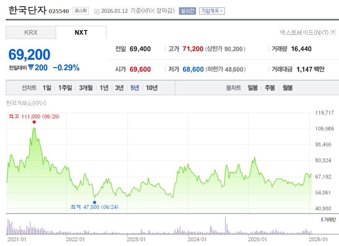
Task: Click the stock code 025540
Action: (59, 11)
